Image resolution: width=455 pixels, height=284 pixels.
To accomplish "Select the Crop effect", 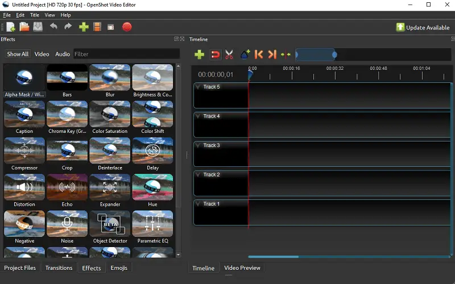I will click(x=67, y=154).
